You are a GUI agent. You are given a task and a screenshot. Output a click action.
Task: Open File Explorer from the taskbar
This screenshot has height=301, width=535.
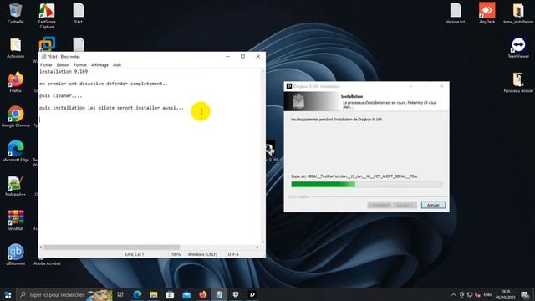click(154, 294)
